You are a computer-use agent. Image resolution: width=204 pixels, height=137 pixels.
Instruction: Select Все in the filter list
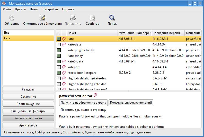click(28, 33)
